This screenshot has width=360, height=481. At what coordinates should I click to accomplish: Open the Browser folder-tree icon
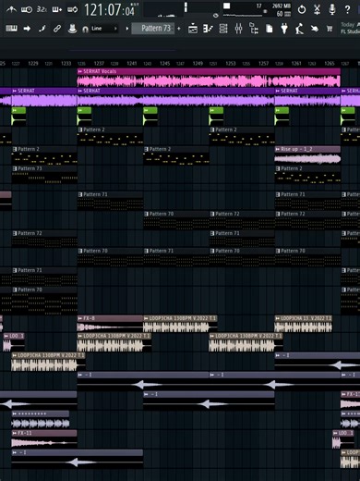[x=254, y=29]
